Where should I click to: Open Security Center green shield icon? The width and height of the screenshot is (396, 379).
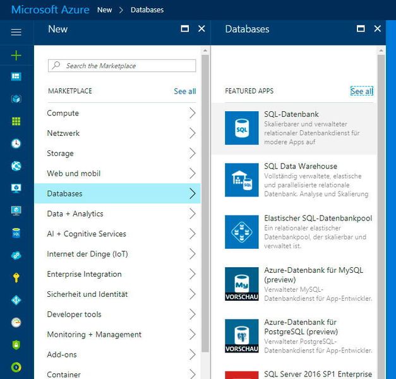point(16,345)
